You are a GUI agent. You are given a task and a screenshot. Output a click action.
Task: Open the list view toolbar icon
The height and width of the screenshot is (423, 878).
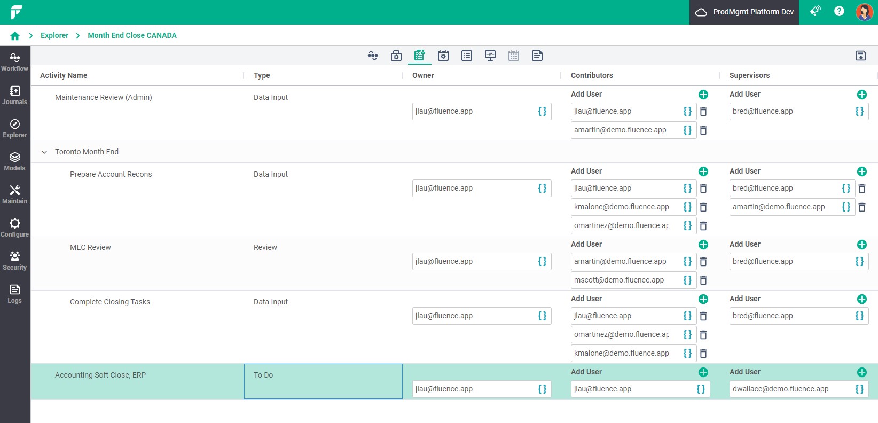click(x=467, y=56)
